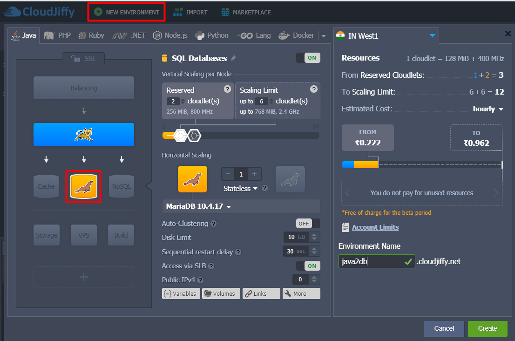Image resolution: width=515 pixels, height=341 pixels.
Task: Open the Account Limits link
Action: pos(375,227)
